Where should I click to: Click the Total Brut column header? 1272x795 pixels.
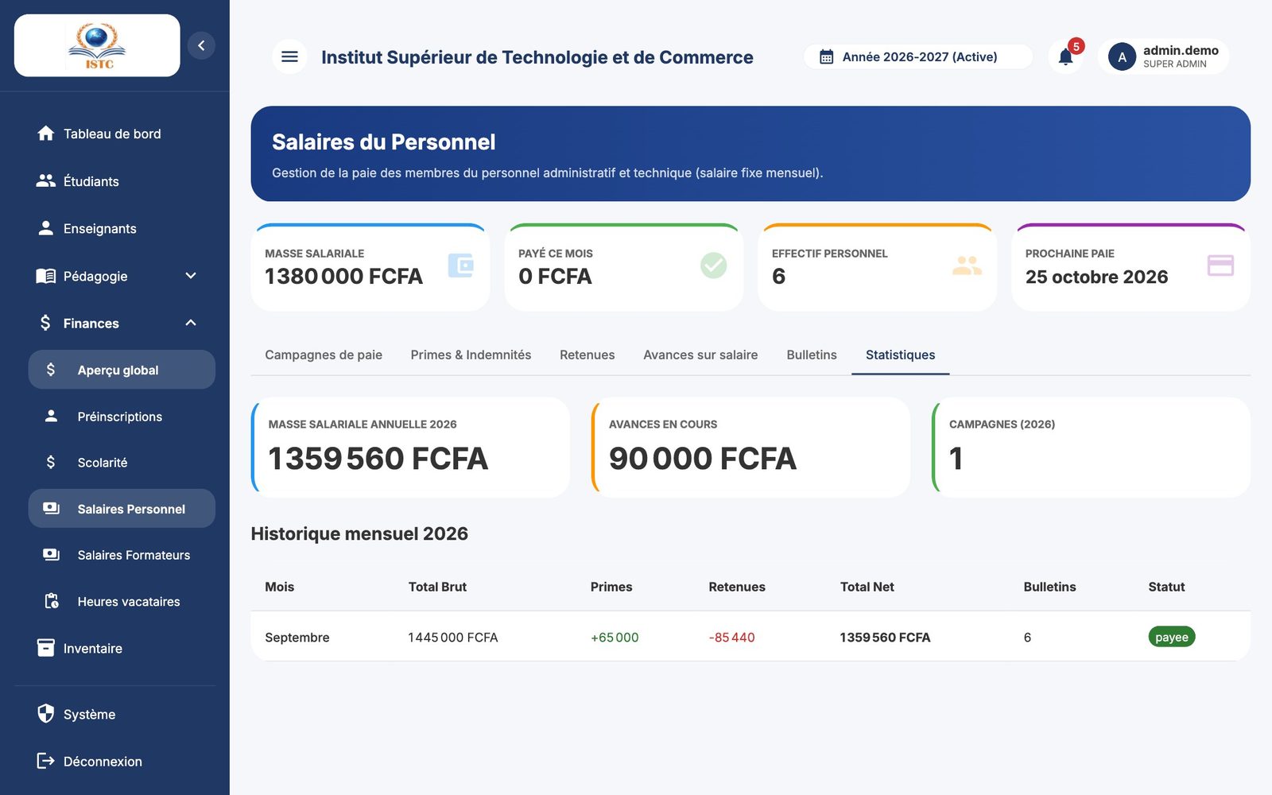pyautogui.click(x=437, y=587)
